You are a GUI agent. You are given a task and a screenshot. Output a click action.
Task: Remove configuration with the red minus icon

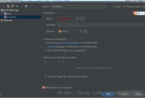click(3, 6)
